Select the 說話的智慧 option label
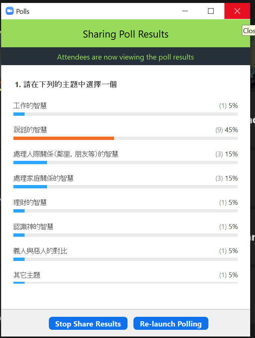 [30, 130]
